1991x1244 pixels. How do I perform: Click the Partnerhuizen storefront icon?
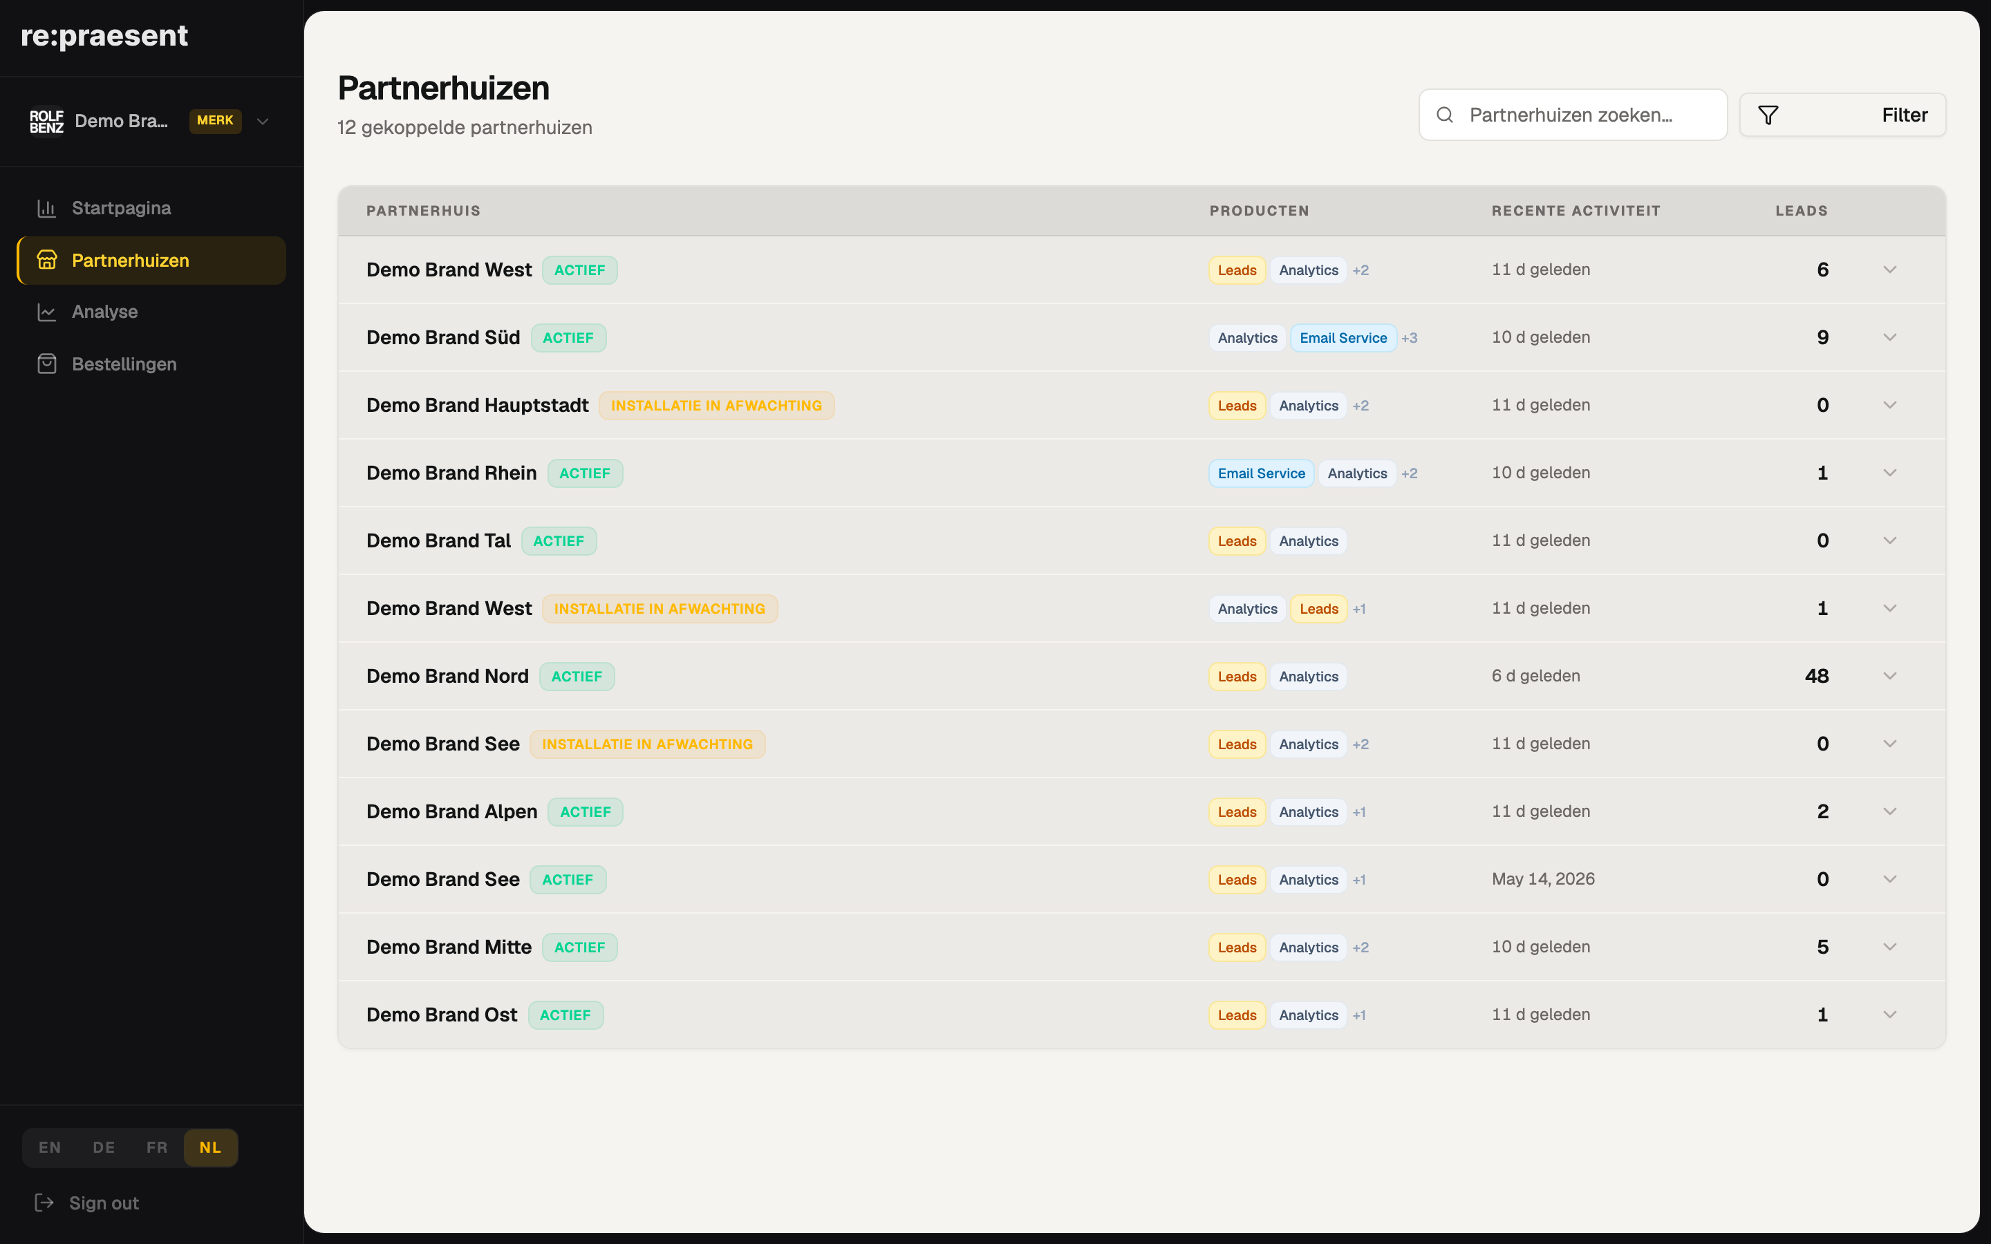coord(47,260)
